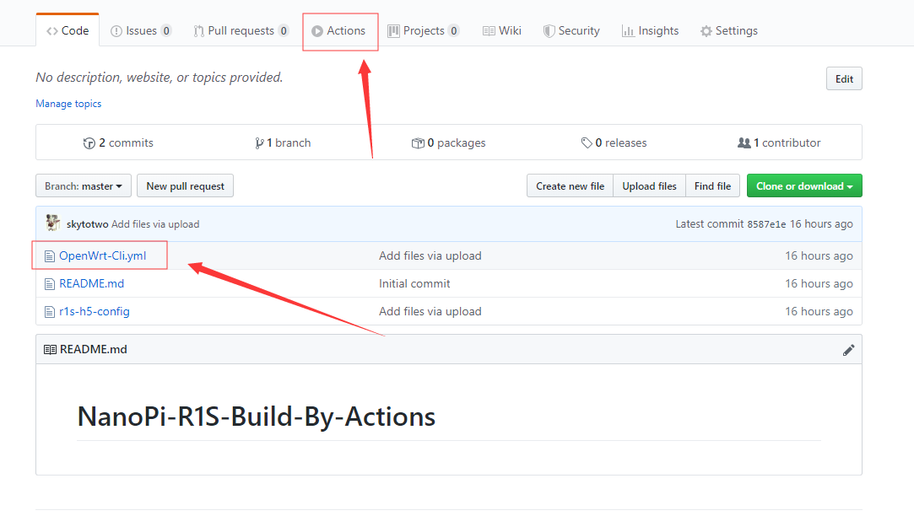Click r1s-h5-config's 'Add files via upload' message
914x516 pixels.
click(x=430, y=312)
